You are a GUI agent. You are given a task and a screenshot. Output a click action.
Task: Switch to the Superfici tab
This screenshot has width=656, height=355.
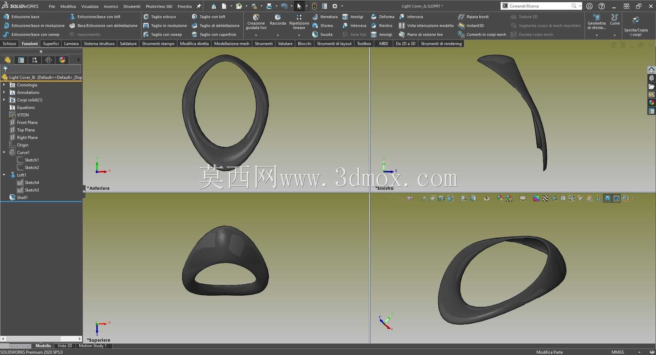pyautogui.click(x=51, y=43)
